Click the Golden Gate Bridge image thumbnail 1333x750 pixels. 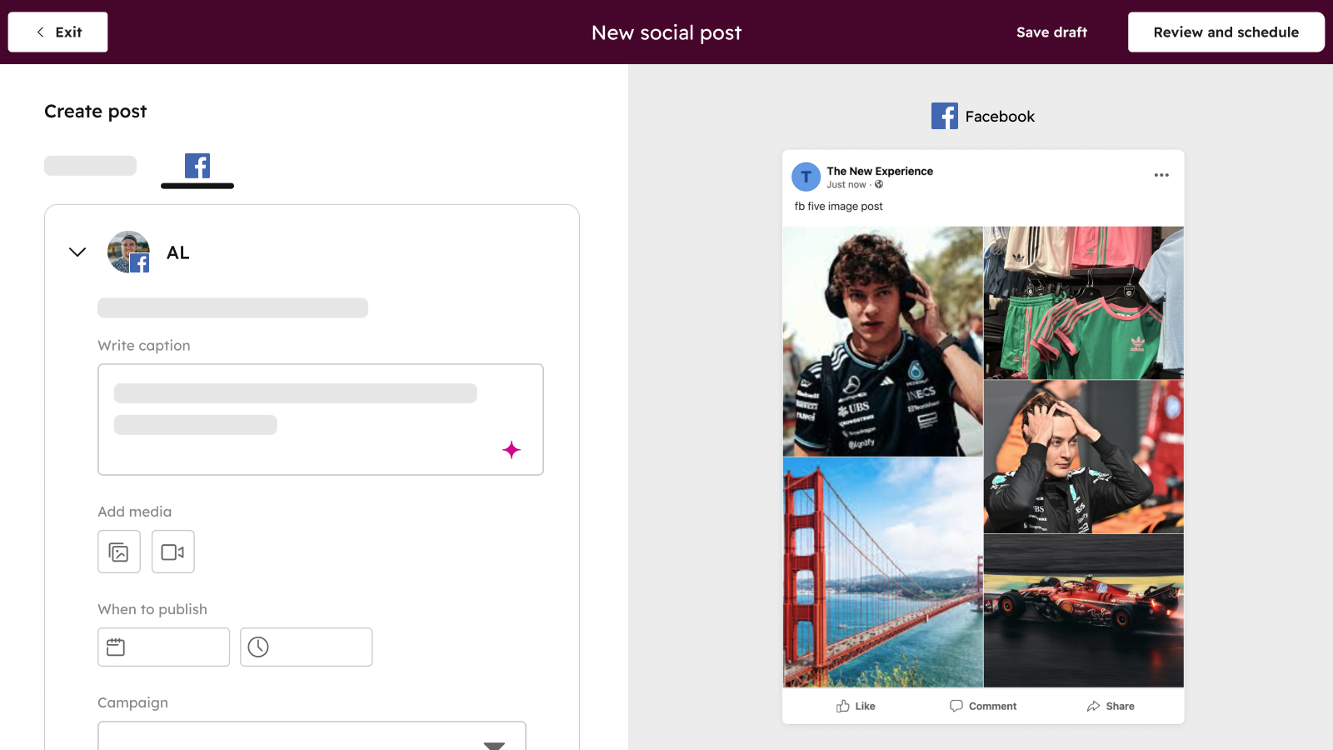[881, 572]
